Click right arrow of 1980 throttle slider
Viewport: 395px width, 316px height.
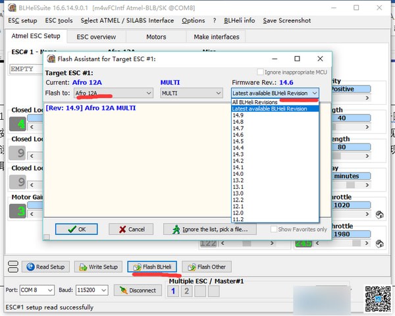tap(367, 243)
